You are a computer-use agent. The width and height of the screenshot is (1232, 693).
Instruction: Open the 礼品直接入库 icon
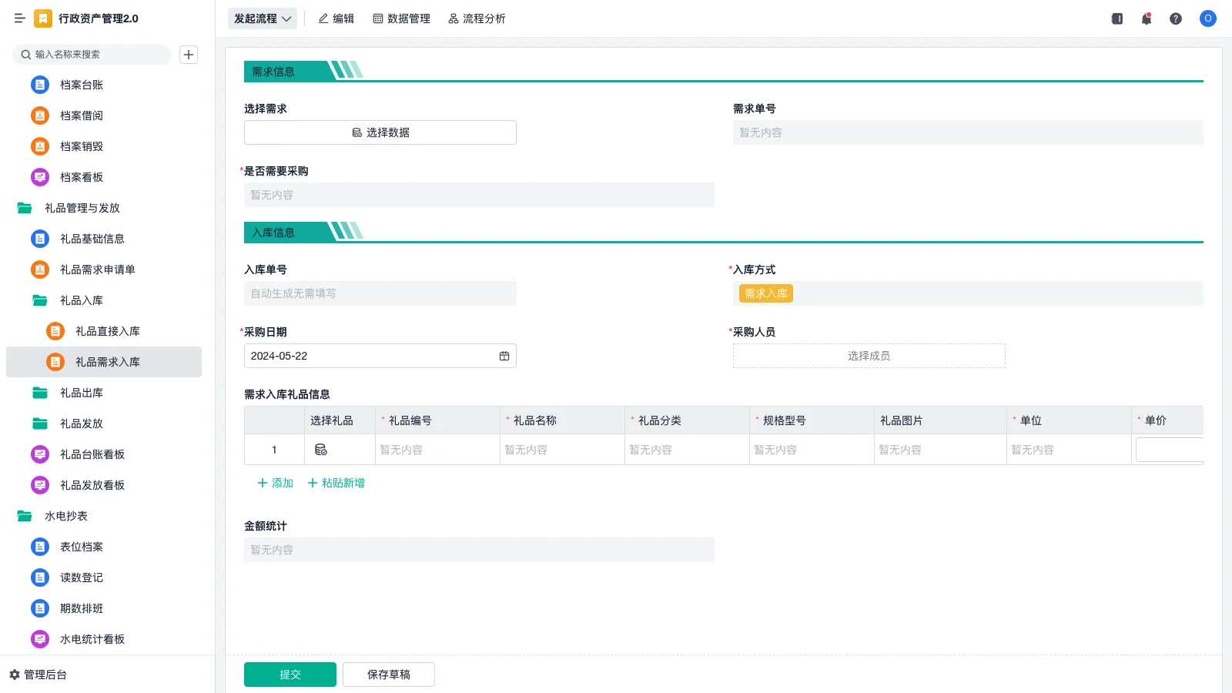tap(55, 331)
